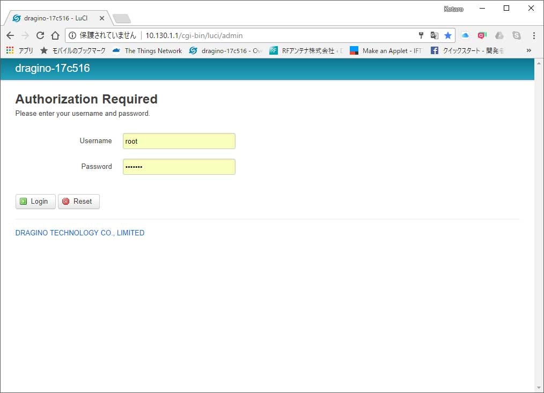Click the Reset button
544x393 pixels.
point(79,202)
